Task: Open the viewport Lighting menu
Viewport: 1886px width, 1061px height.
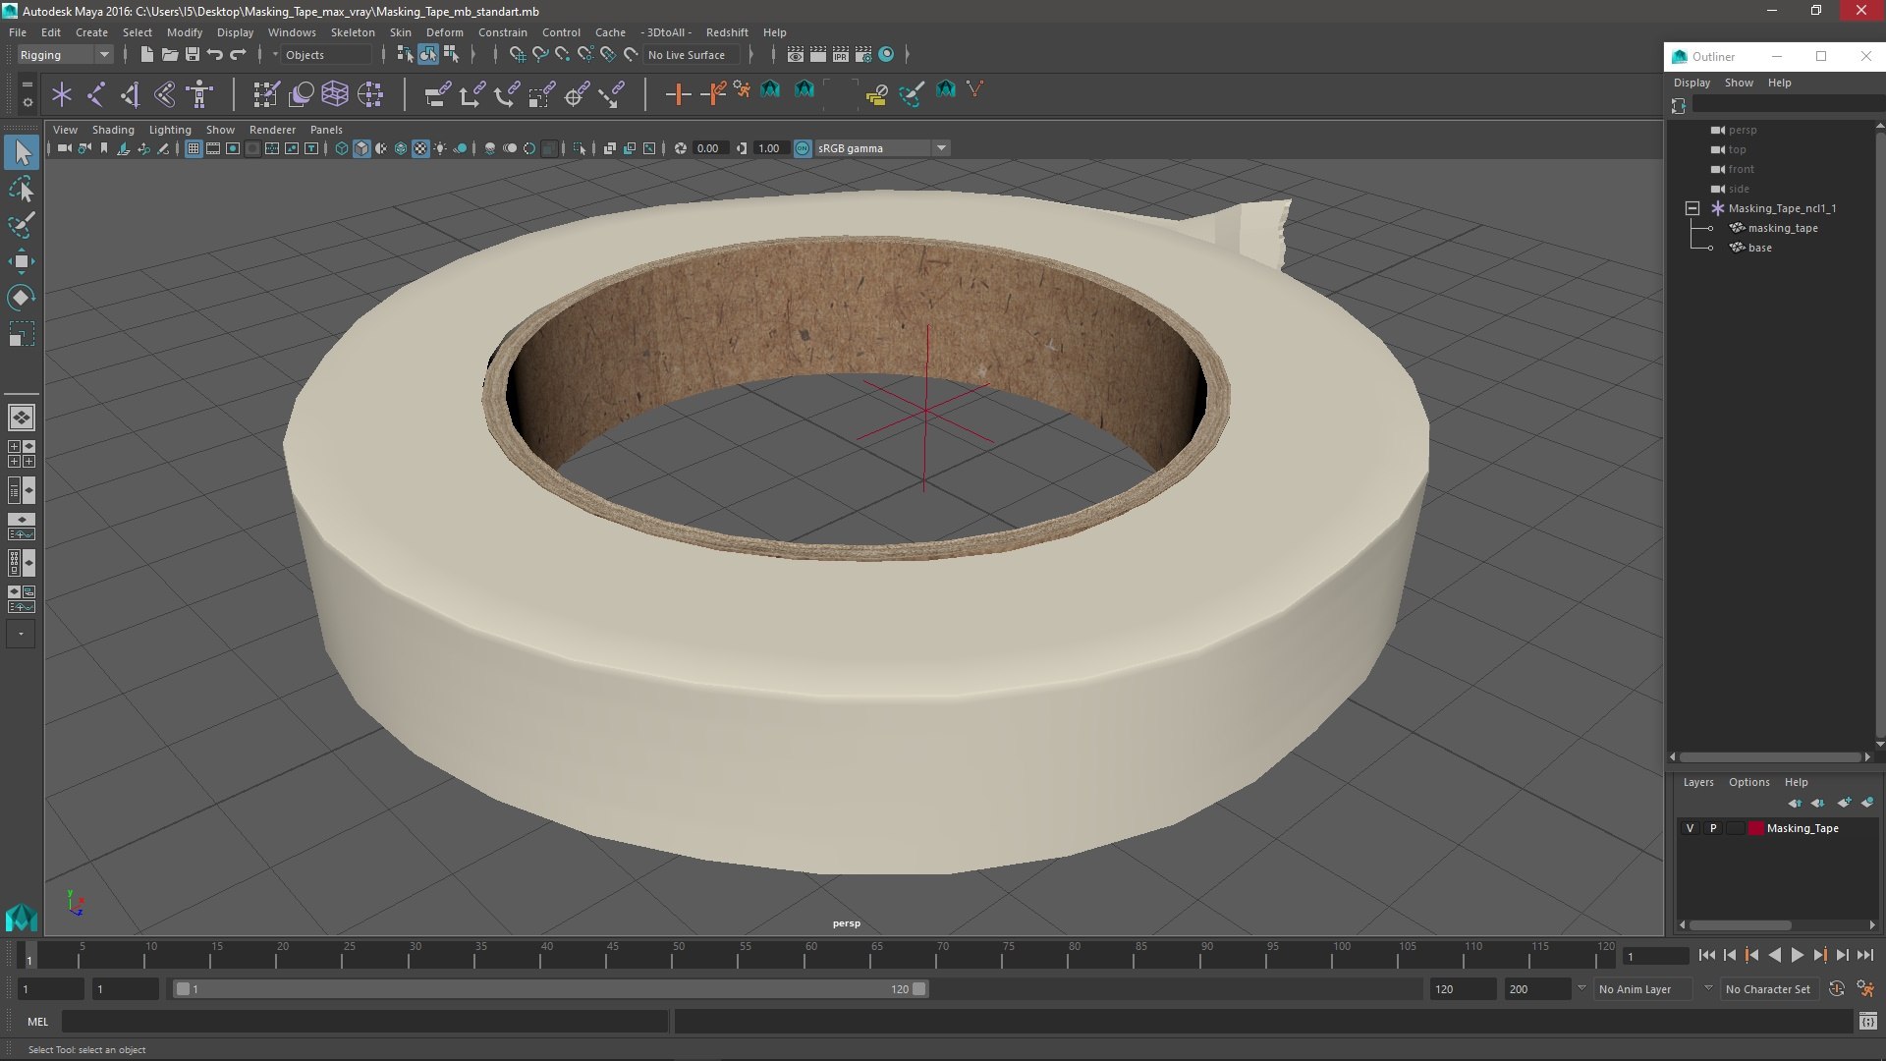Action: [x=170, y=130]
